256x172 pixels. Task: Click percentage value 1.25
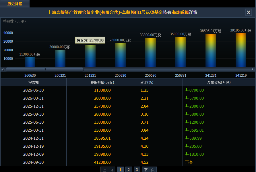coord(144,90)
